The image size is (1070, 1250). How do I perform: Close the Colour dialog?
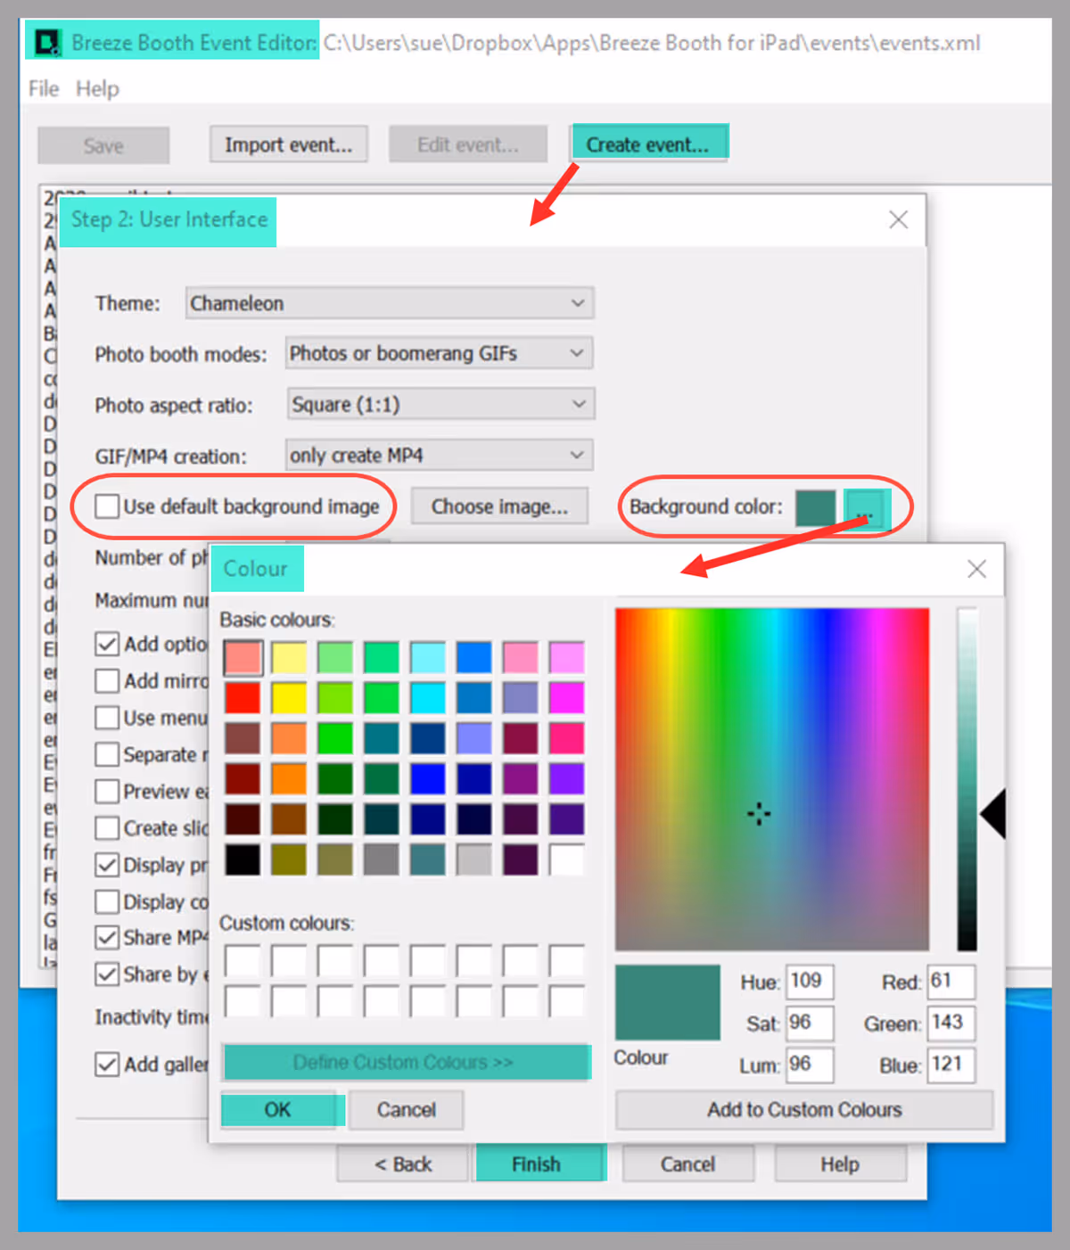976,569
